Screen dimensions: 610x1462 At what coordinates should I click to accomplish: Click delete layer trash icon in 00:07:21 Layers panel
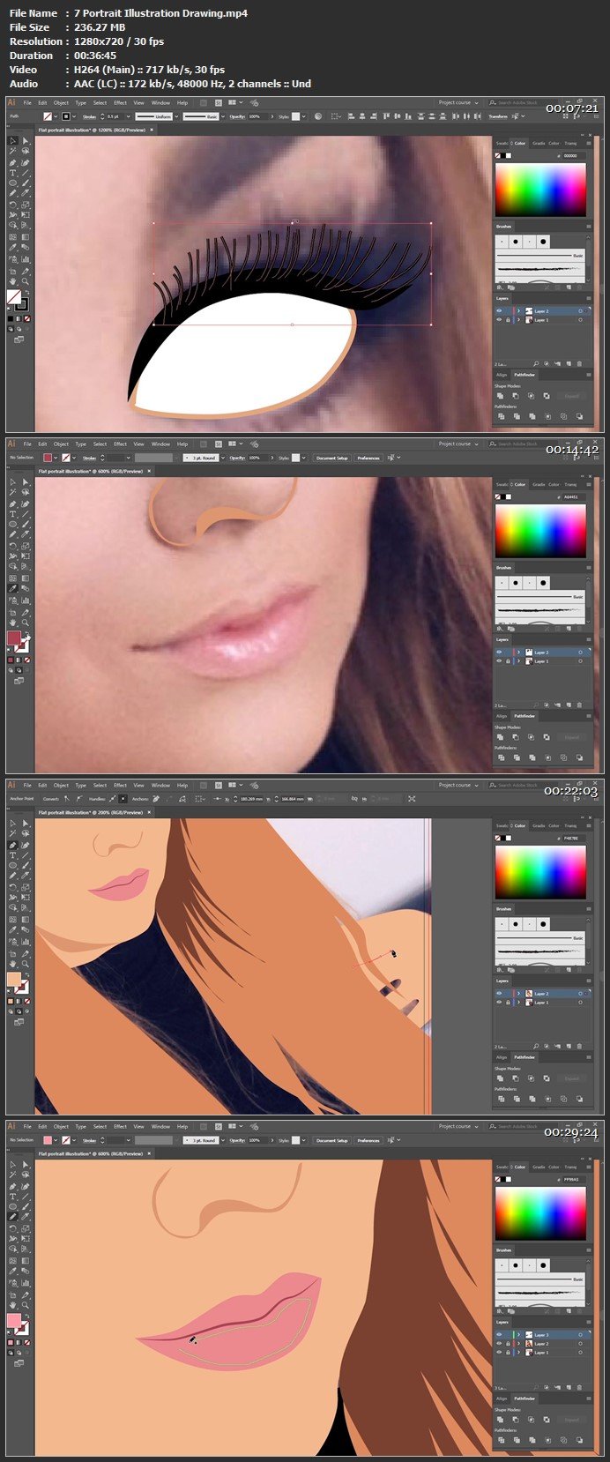579,363
